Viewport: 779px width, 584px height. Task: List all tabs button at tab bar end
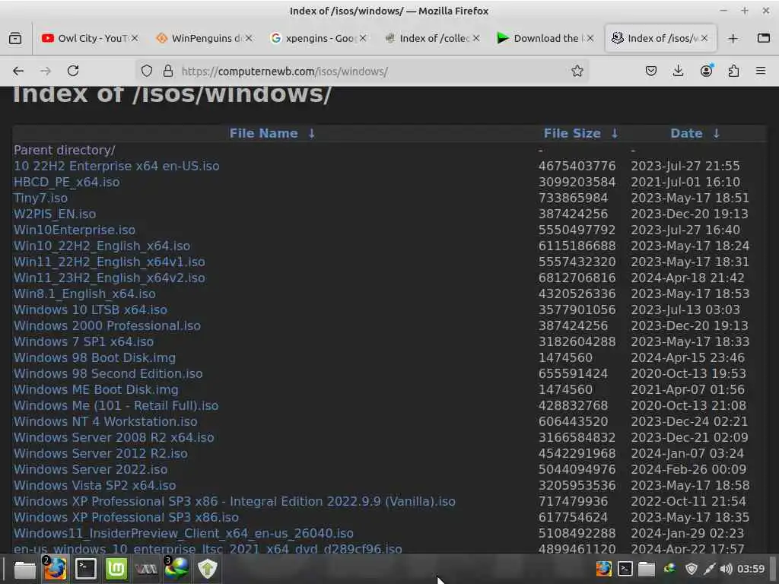(764, 38)
